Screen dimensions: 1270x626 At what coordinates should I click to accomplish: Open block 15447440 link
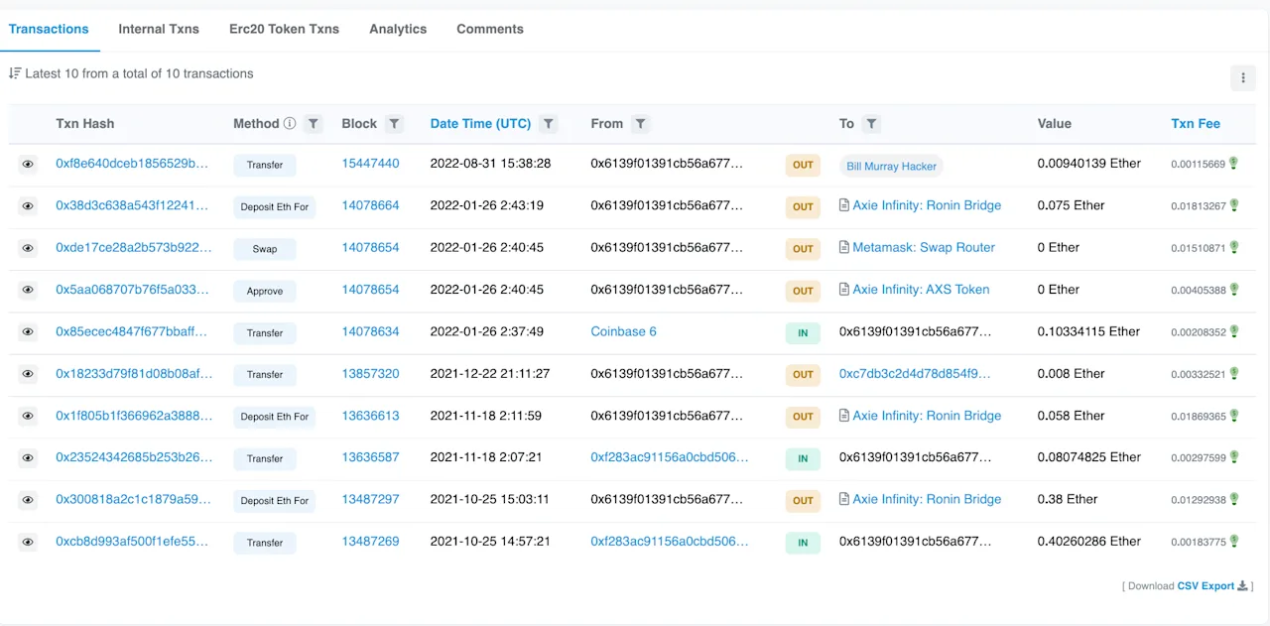(x=371, y=163)
